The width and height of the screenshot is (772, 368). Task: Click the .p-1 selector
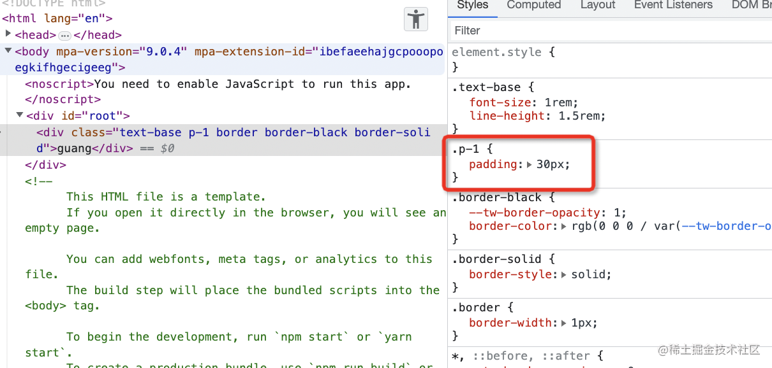point(464,149)
